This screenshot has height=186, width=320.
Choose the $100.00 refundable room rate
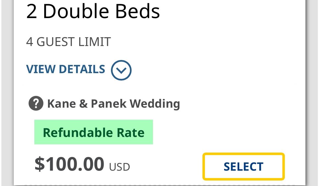(243, 167)
